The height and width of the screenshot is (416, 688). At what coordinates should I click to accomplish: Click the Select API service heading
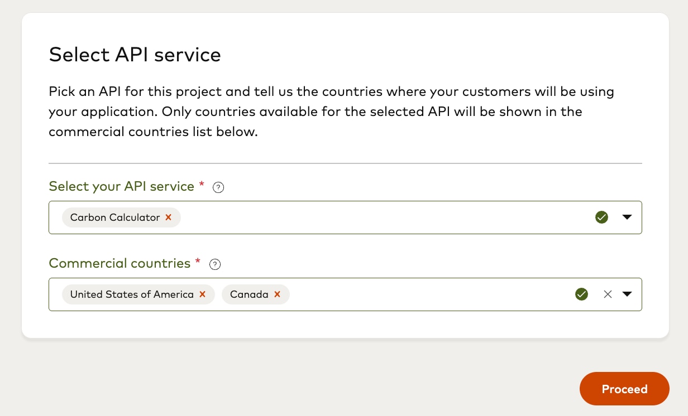pos(135,55)
